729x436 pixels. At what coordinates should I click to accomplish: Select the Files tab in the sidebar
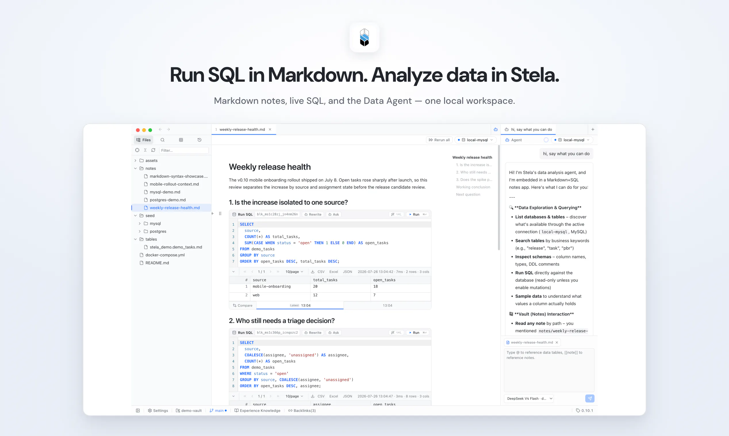[x=143, y=140]
